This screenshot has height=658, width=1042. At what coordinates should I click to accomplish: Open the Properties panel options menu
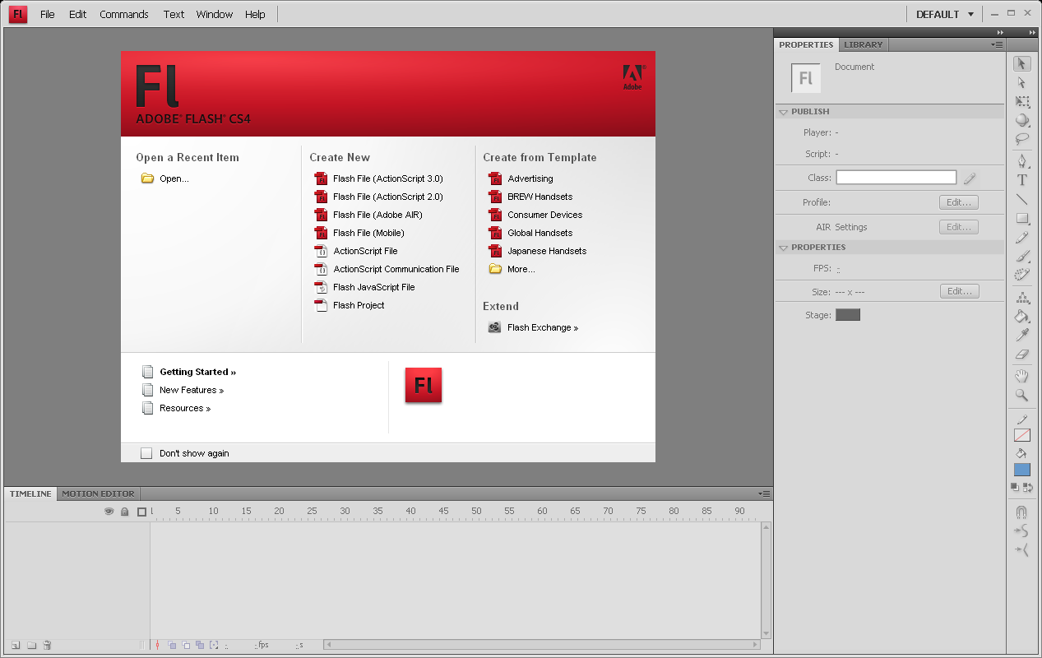point(997,44)
